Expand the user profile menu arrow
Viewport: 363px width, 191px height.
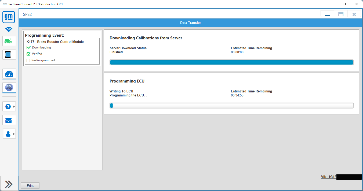[14, 134]
